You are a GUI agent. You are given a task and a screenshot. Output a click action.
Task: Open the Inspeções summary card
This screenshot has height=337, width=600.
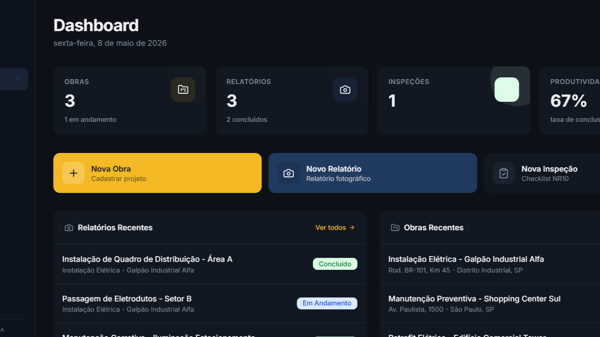point(454,101)
